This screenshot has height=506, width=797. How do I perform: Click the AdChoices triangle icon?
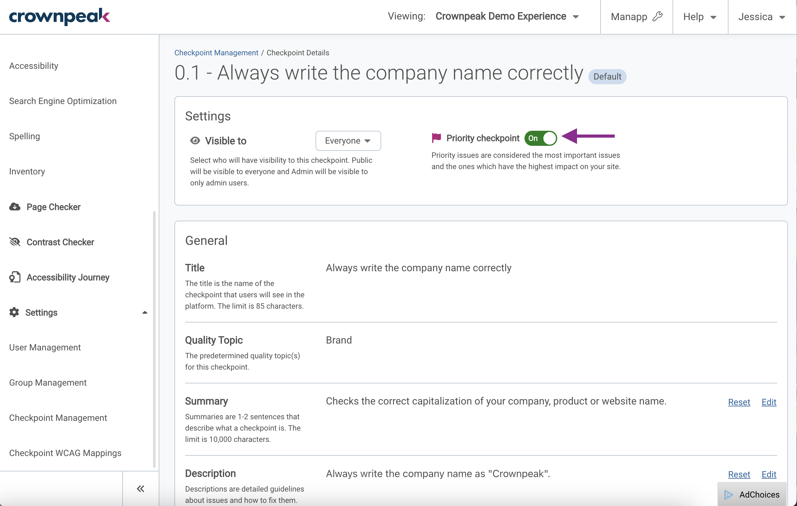click(728, 494)
